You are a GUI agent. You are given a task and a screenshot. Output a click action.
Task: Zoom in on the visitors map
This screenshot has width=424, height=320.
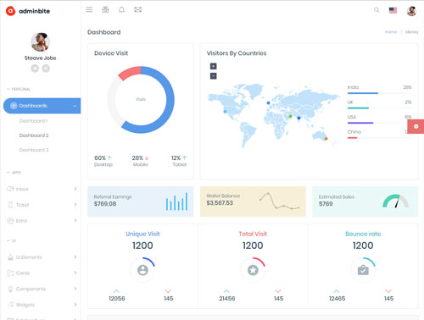pos(214,66)
